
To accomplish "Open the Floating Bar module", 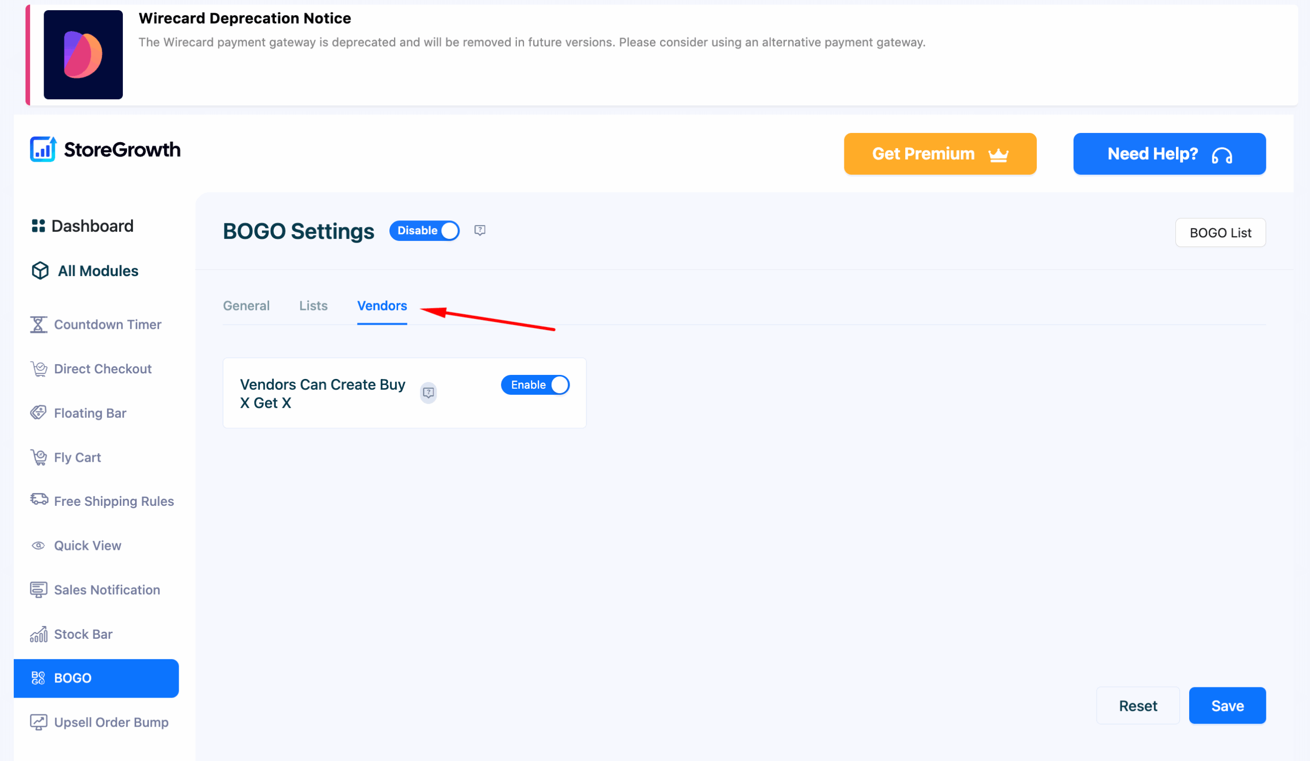I will (x=78, y=413).
